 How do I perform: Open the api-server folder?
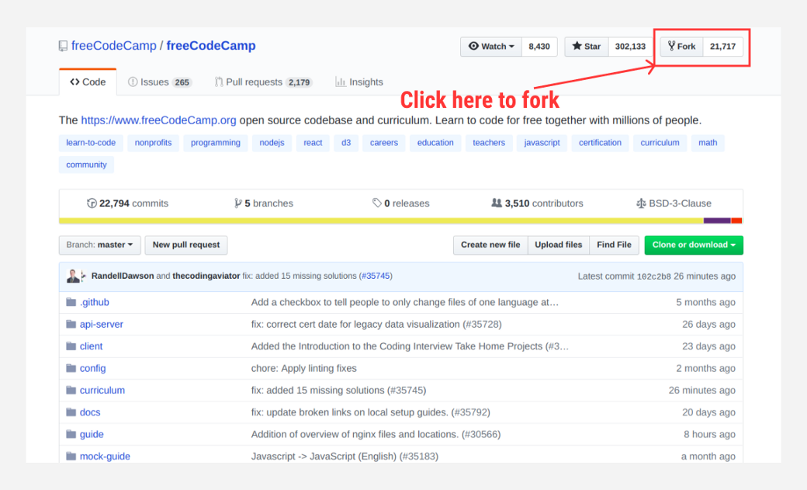pyautogui.click(x=102, y=324)
